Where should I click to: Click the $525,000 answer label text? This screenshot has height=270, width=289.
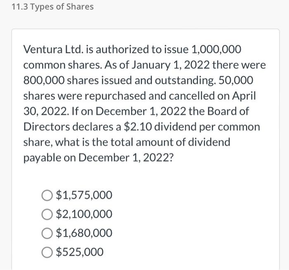click(80, 252)
